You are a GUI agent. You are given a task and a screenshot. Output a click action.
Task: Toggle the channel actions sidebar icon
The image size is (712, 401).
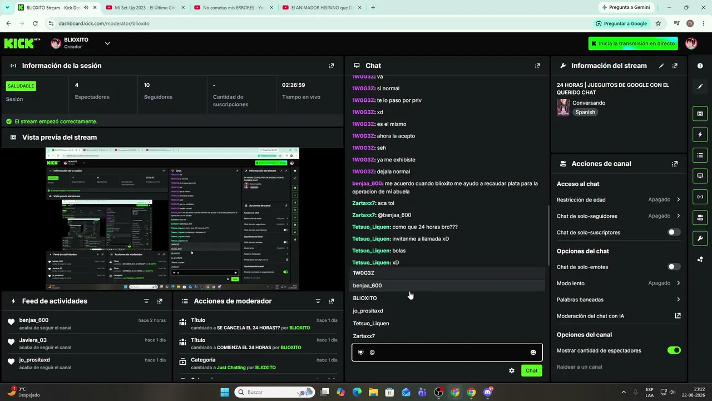700,217
